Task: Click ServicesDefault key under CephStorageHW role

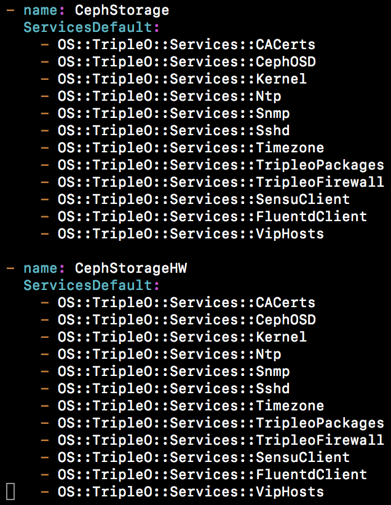Action: click(x=91, y=286)
